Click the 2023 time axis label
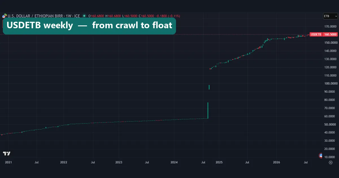The width and height of the screenshot is (339, 178). pos(119,162)
